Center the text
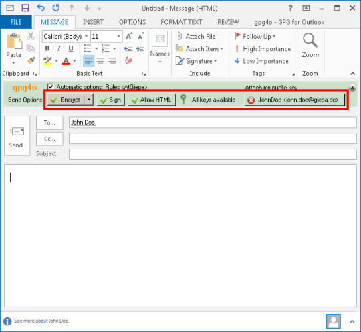This screenshot has width=361, height=332. click(x=100, y=61)
